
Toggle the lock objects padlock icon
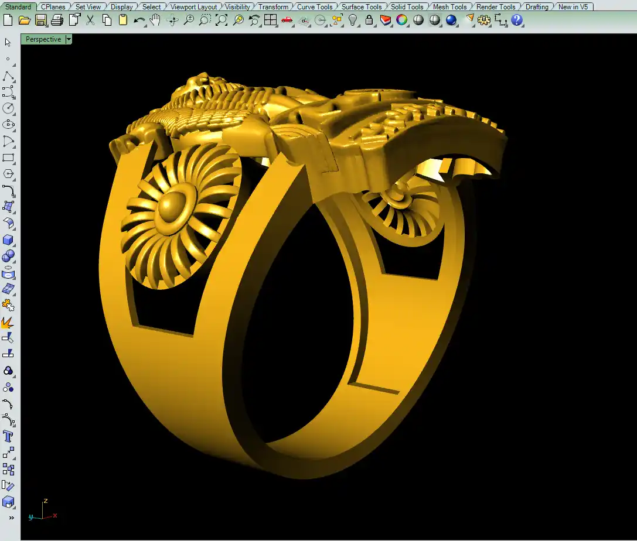(x=369, y=20)
